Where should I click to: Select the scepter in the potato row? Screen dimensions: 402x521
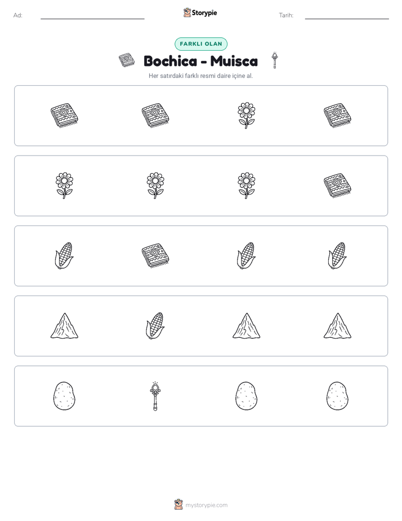tap(155, 396)
